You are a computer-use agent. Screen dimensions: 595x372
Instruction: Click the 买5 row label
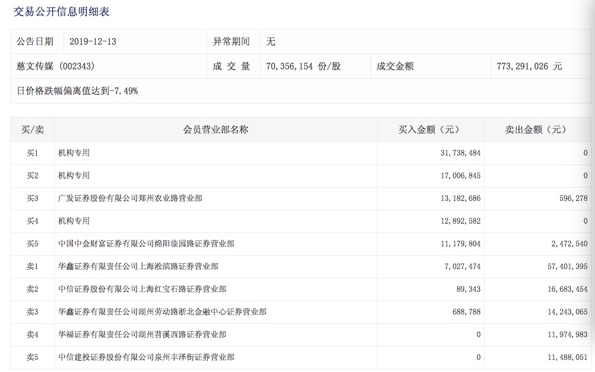(x=32, y=244)
